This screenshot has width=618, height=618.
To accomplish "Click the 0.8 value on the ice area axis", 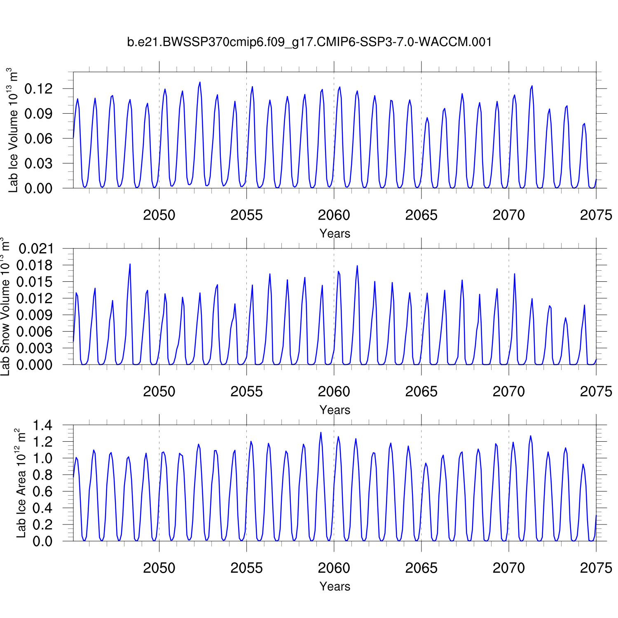I will pyautogui.click(x=42, y=475).
